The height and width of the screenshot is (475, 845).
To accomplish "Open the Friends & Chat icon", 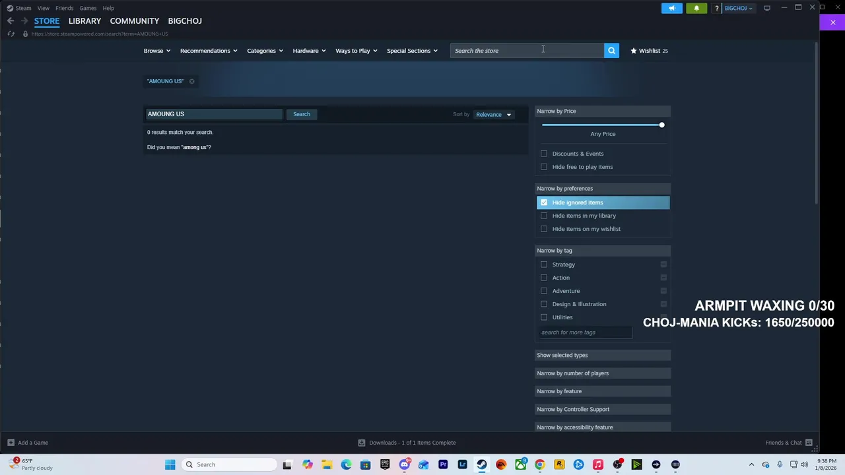I will click(809, 443).
